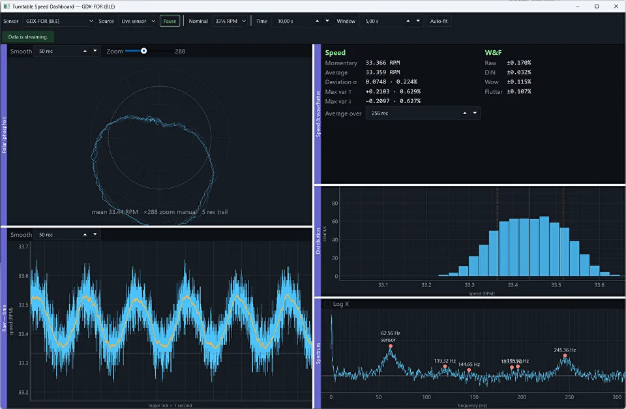Click the DIN value ±0.032%

[x=519, y=72]
